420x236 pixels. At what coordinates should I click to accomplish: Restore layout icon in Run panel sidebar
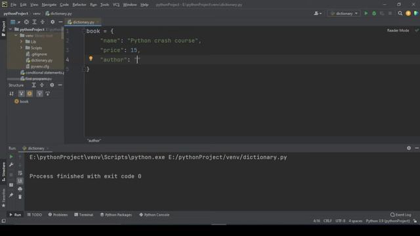point(11,185)
